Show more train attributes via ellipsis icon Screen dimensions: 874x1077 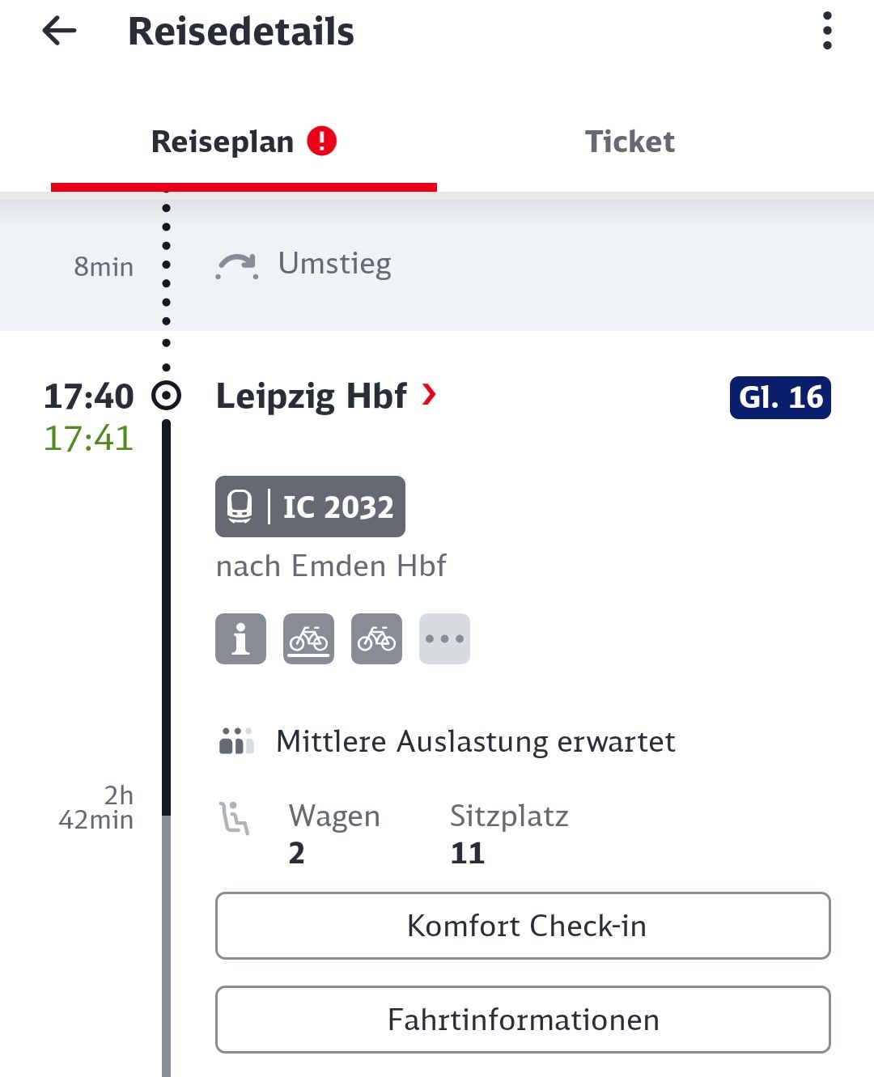pyautogui.click(x=444, y=638)
